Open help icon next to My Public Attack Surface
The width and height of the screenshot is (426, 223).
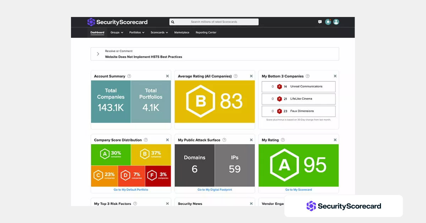[224, 140]
